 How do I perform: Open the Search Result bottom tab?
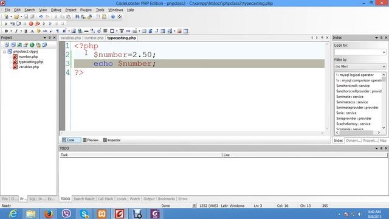(x=84, y=199)
